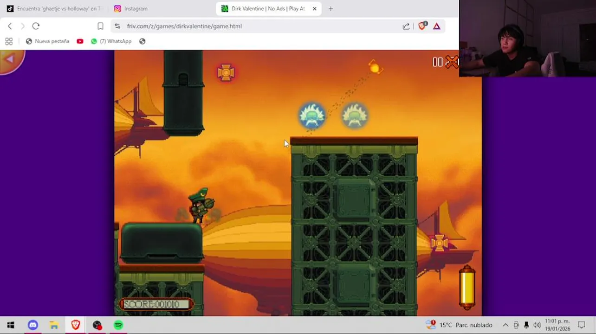Viewport: 596px width, 334px height.
Task: Click the yellow spiky enemy on tower
Action: [x=355, y=116]
